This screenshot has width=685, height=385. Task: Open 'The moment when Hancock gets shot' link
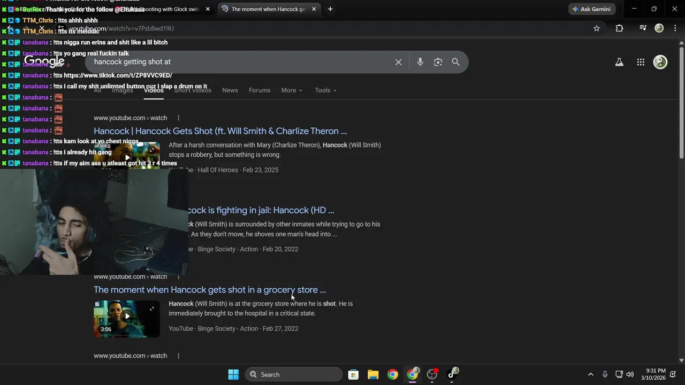(210, 290)
